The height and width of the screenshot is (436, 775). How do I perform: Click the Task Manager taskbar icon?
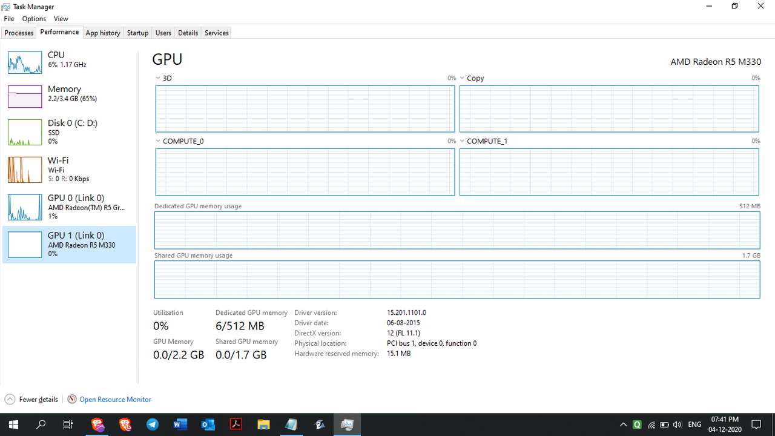[x=347, y=424]
